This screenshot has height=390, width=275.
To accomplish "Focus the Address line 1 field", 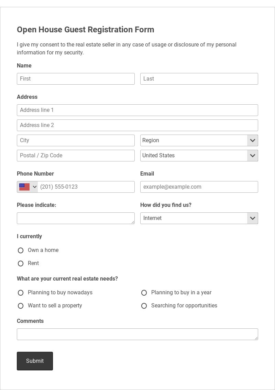I will click(x=137, y=110).
